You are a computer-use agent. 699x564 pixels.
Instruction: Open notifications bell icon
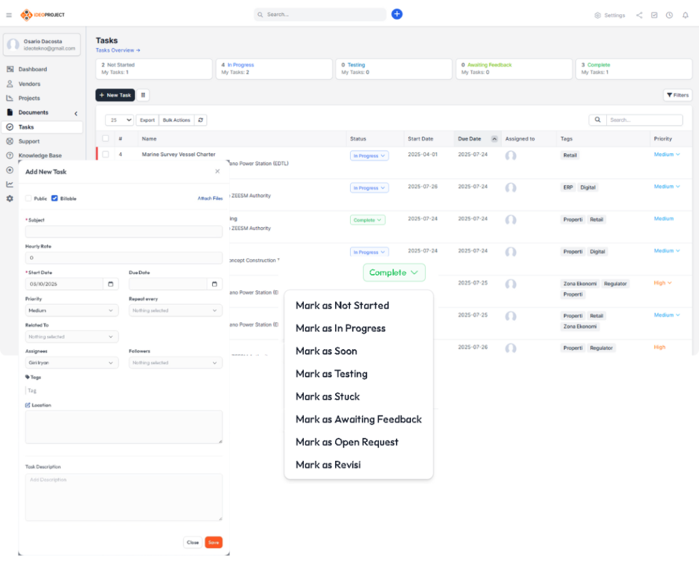click(x=685, y=15)
